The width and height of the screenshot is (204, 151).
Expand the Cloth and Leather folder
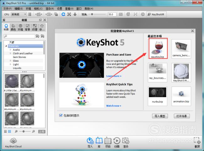(x=10, y=53)
